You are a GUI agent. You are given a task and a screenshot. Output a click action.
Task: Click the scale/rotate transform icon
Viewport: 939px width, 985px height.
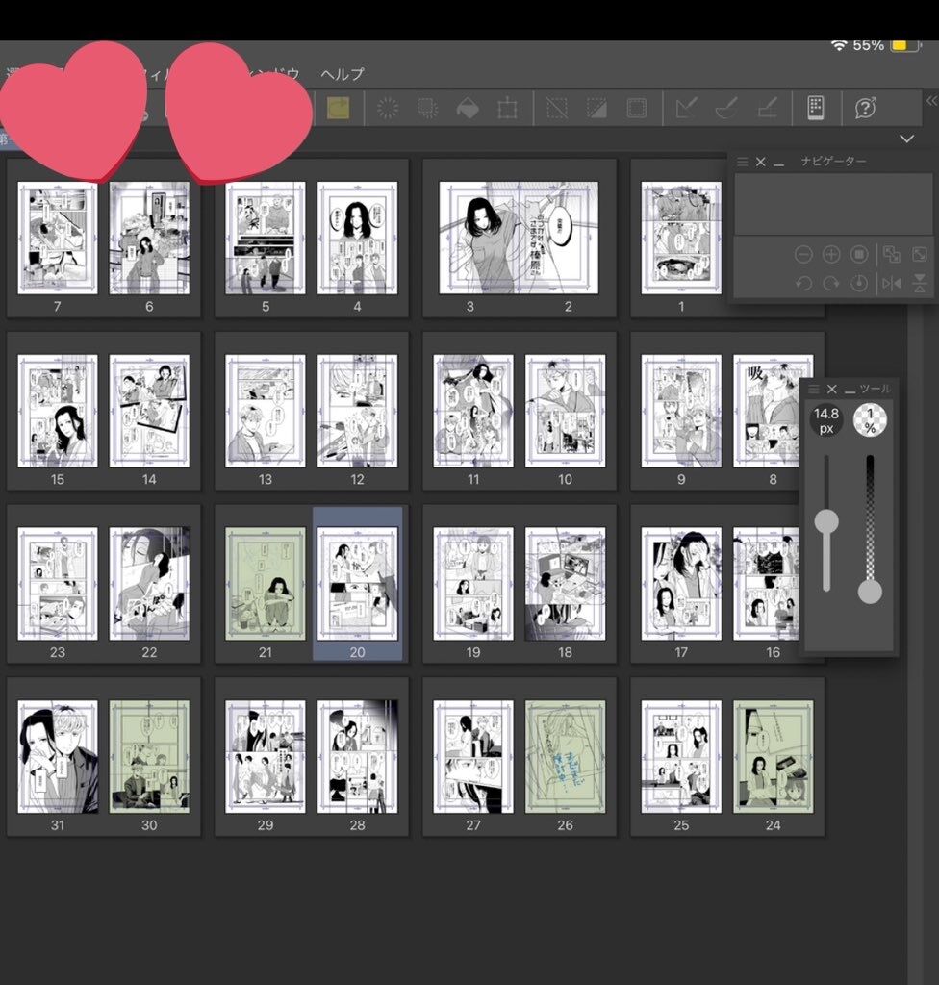click(x=507, y=108)
